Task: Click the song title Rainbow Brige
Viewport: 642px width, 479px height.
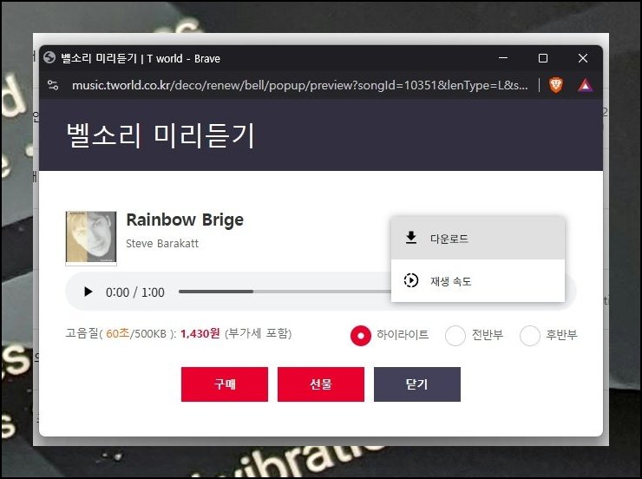Action: (185, 220)
